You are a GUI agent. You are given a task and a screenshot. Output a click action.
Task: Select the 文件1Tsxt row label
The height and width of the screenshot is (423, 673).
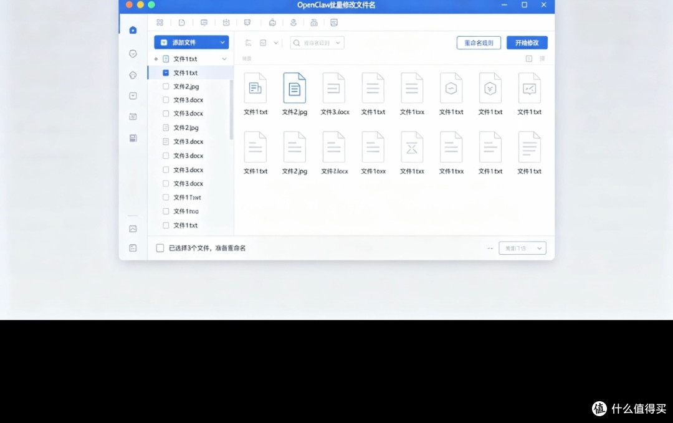click(x=187, y=197)
